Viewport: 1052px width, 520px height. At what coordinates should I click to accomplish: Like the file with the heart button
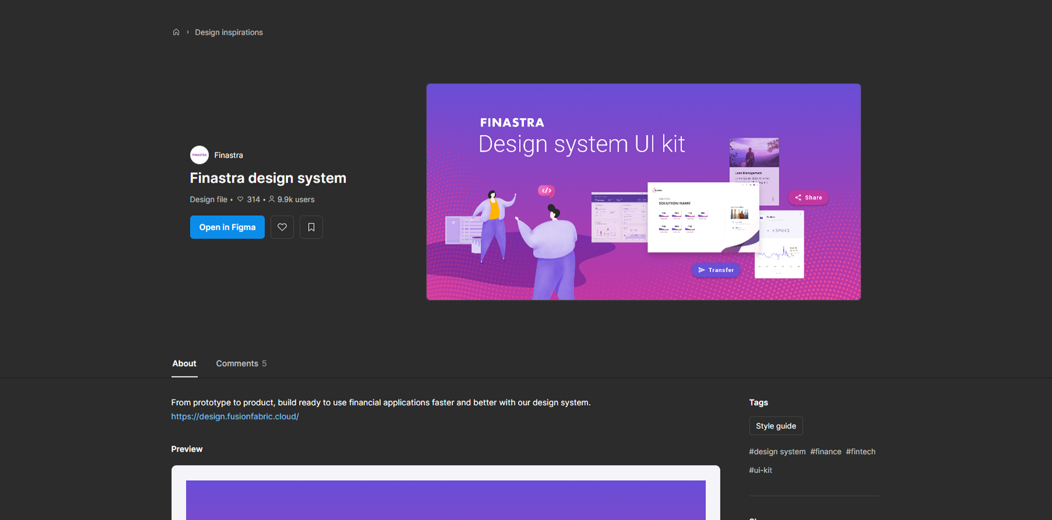tap(282, 227)
